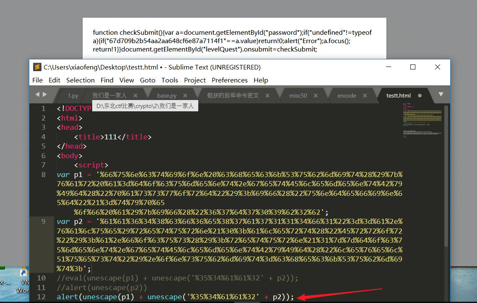Open the VM desktop shortcut icon

[x=23, y=281]
